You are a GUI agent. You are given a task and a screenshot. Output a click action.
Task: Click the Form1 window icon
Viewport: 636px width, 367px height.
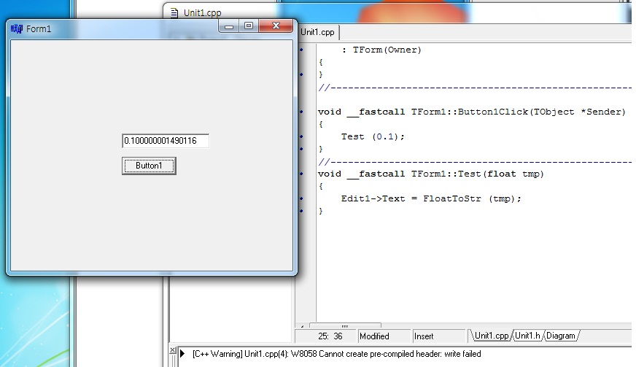[x=17, y=28]
